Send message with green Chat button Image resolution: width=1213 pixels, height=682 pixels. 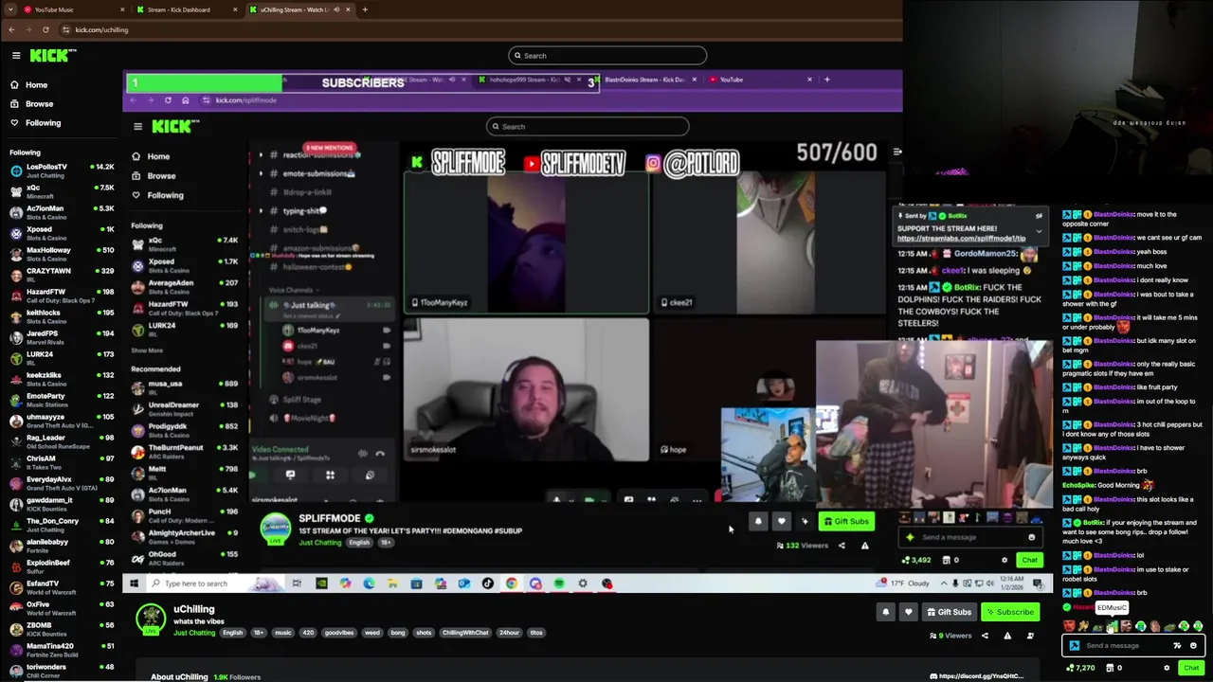click(1191, 668)
